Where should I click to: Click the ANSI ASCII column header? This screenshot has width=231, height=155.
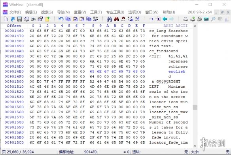[x=175, y=26]
